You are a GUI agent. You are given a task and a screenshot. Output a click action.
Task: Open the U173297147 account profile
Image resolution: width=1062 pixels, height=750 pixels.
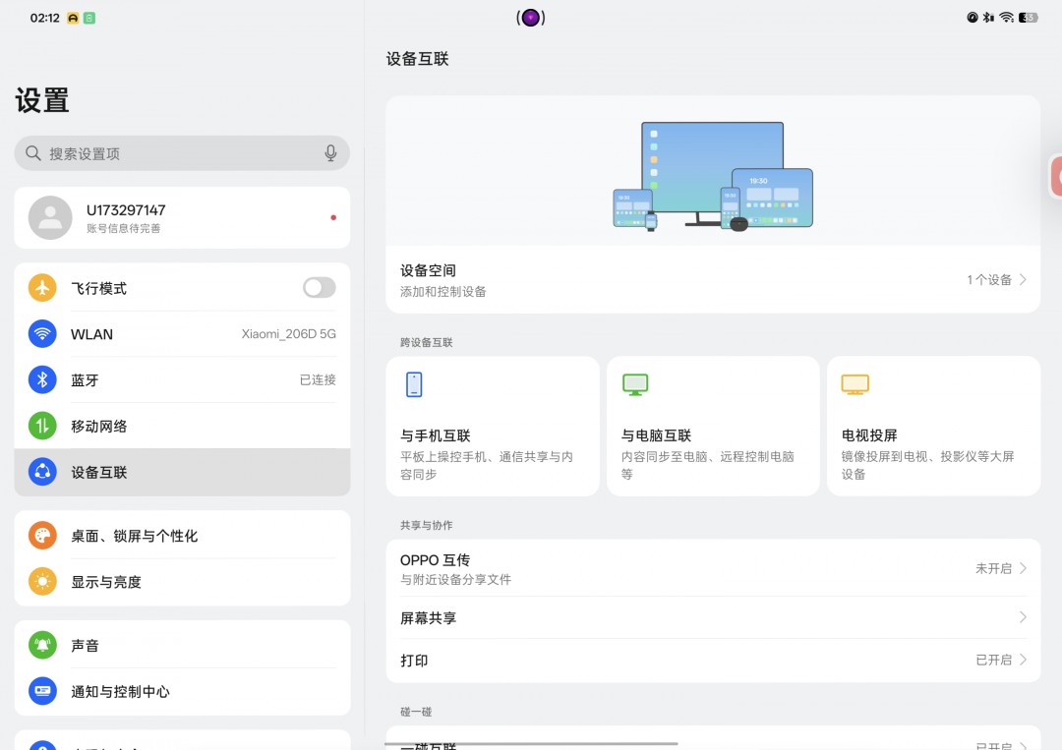(x=182, y=217)
